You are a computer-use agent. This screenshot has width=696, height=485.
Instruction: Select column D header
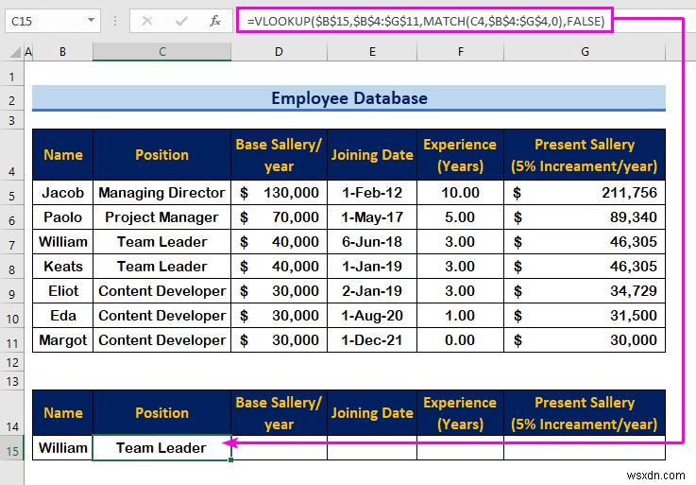[279, 52]
